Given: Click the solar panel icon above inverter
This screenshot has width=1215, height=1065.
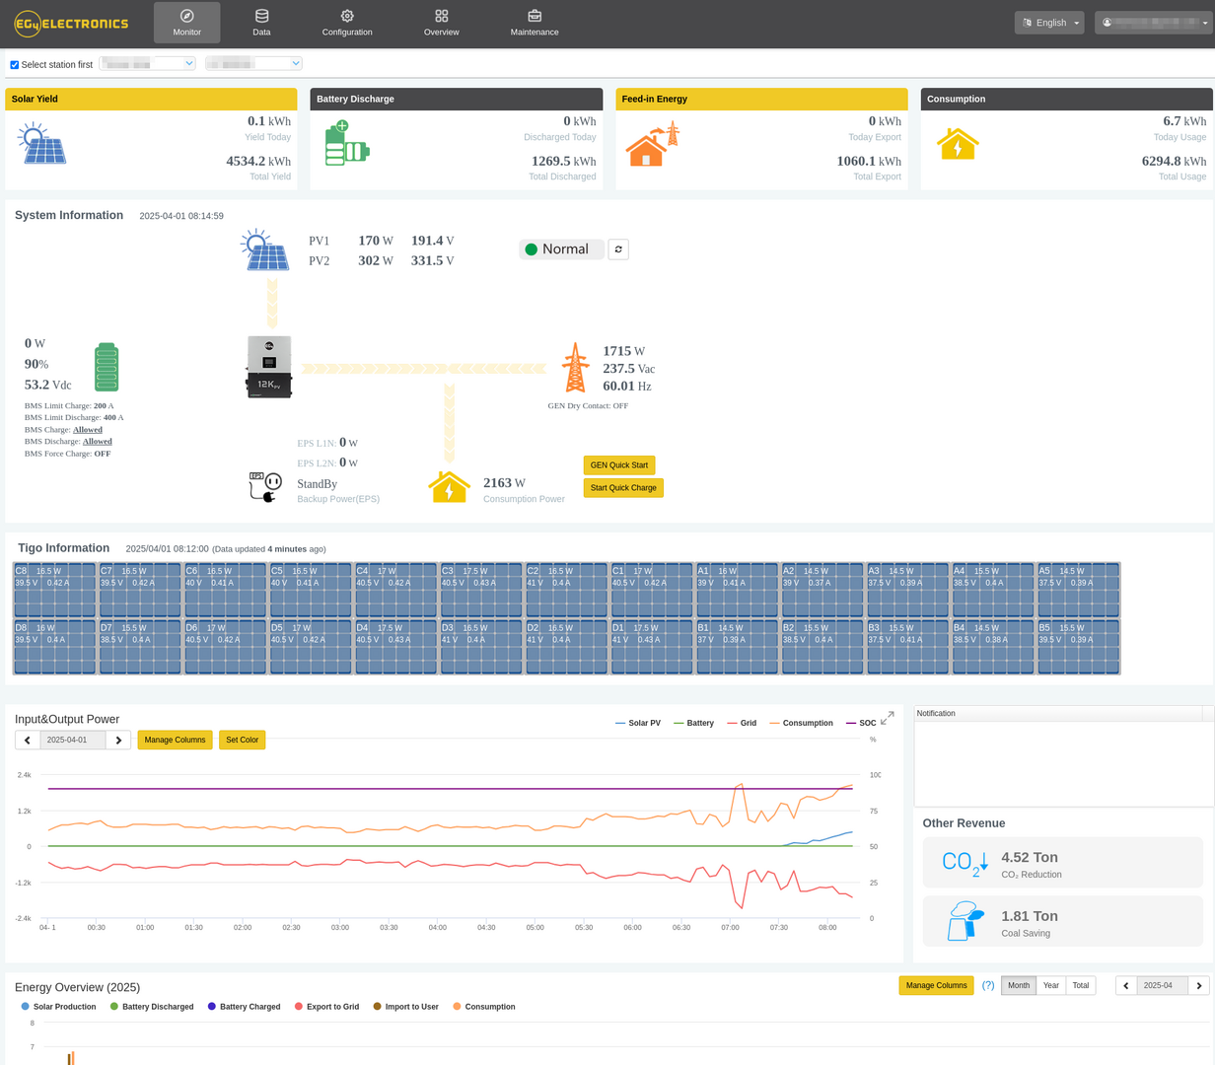Looking at the screenshot, I should point(265,250).
